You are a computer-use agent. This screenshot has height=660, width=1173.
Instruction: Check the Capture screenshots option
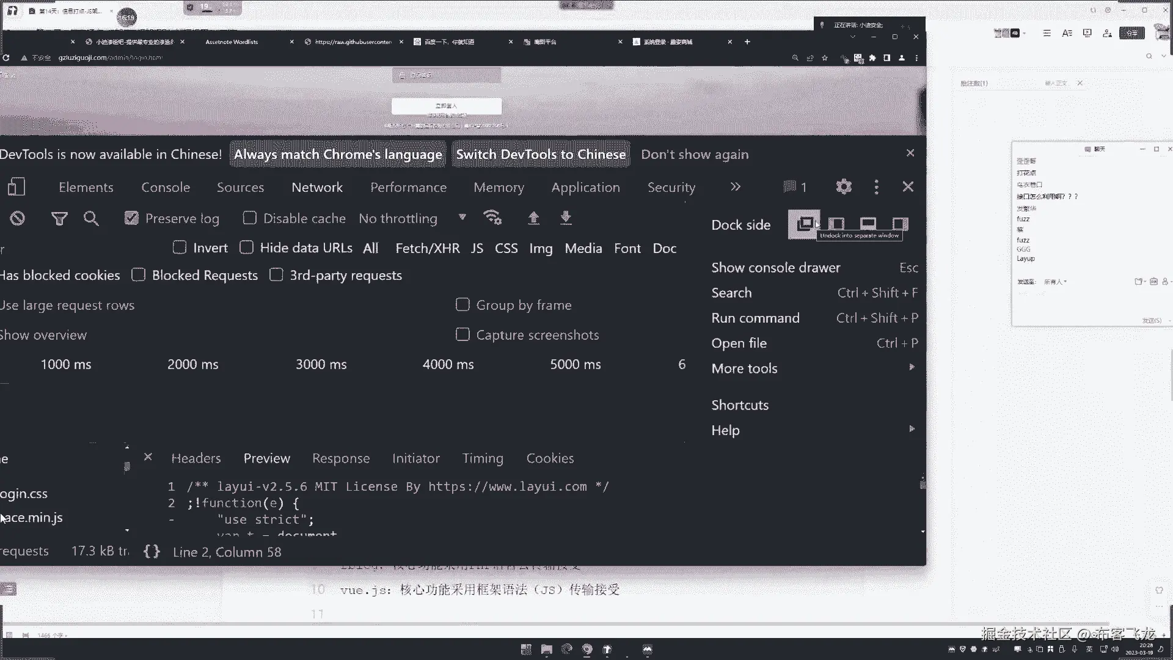pyautogui.click(x=462, y=334)
